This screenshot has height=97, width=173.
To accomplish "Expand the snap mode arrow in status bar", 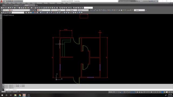I will click(x=118, y=92).
